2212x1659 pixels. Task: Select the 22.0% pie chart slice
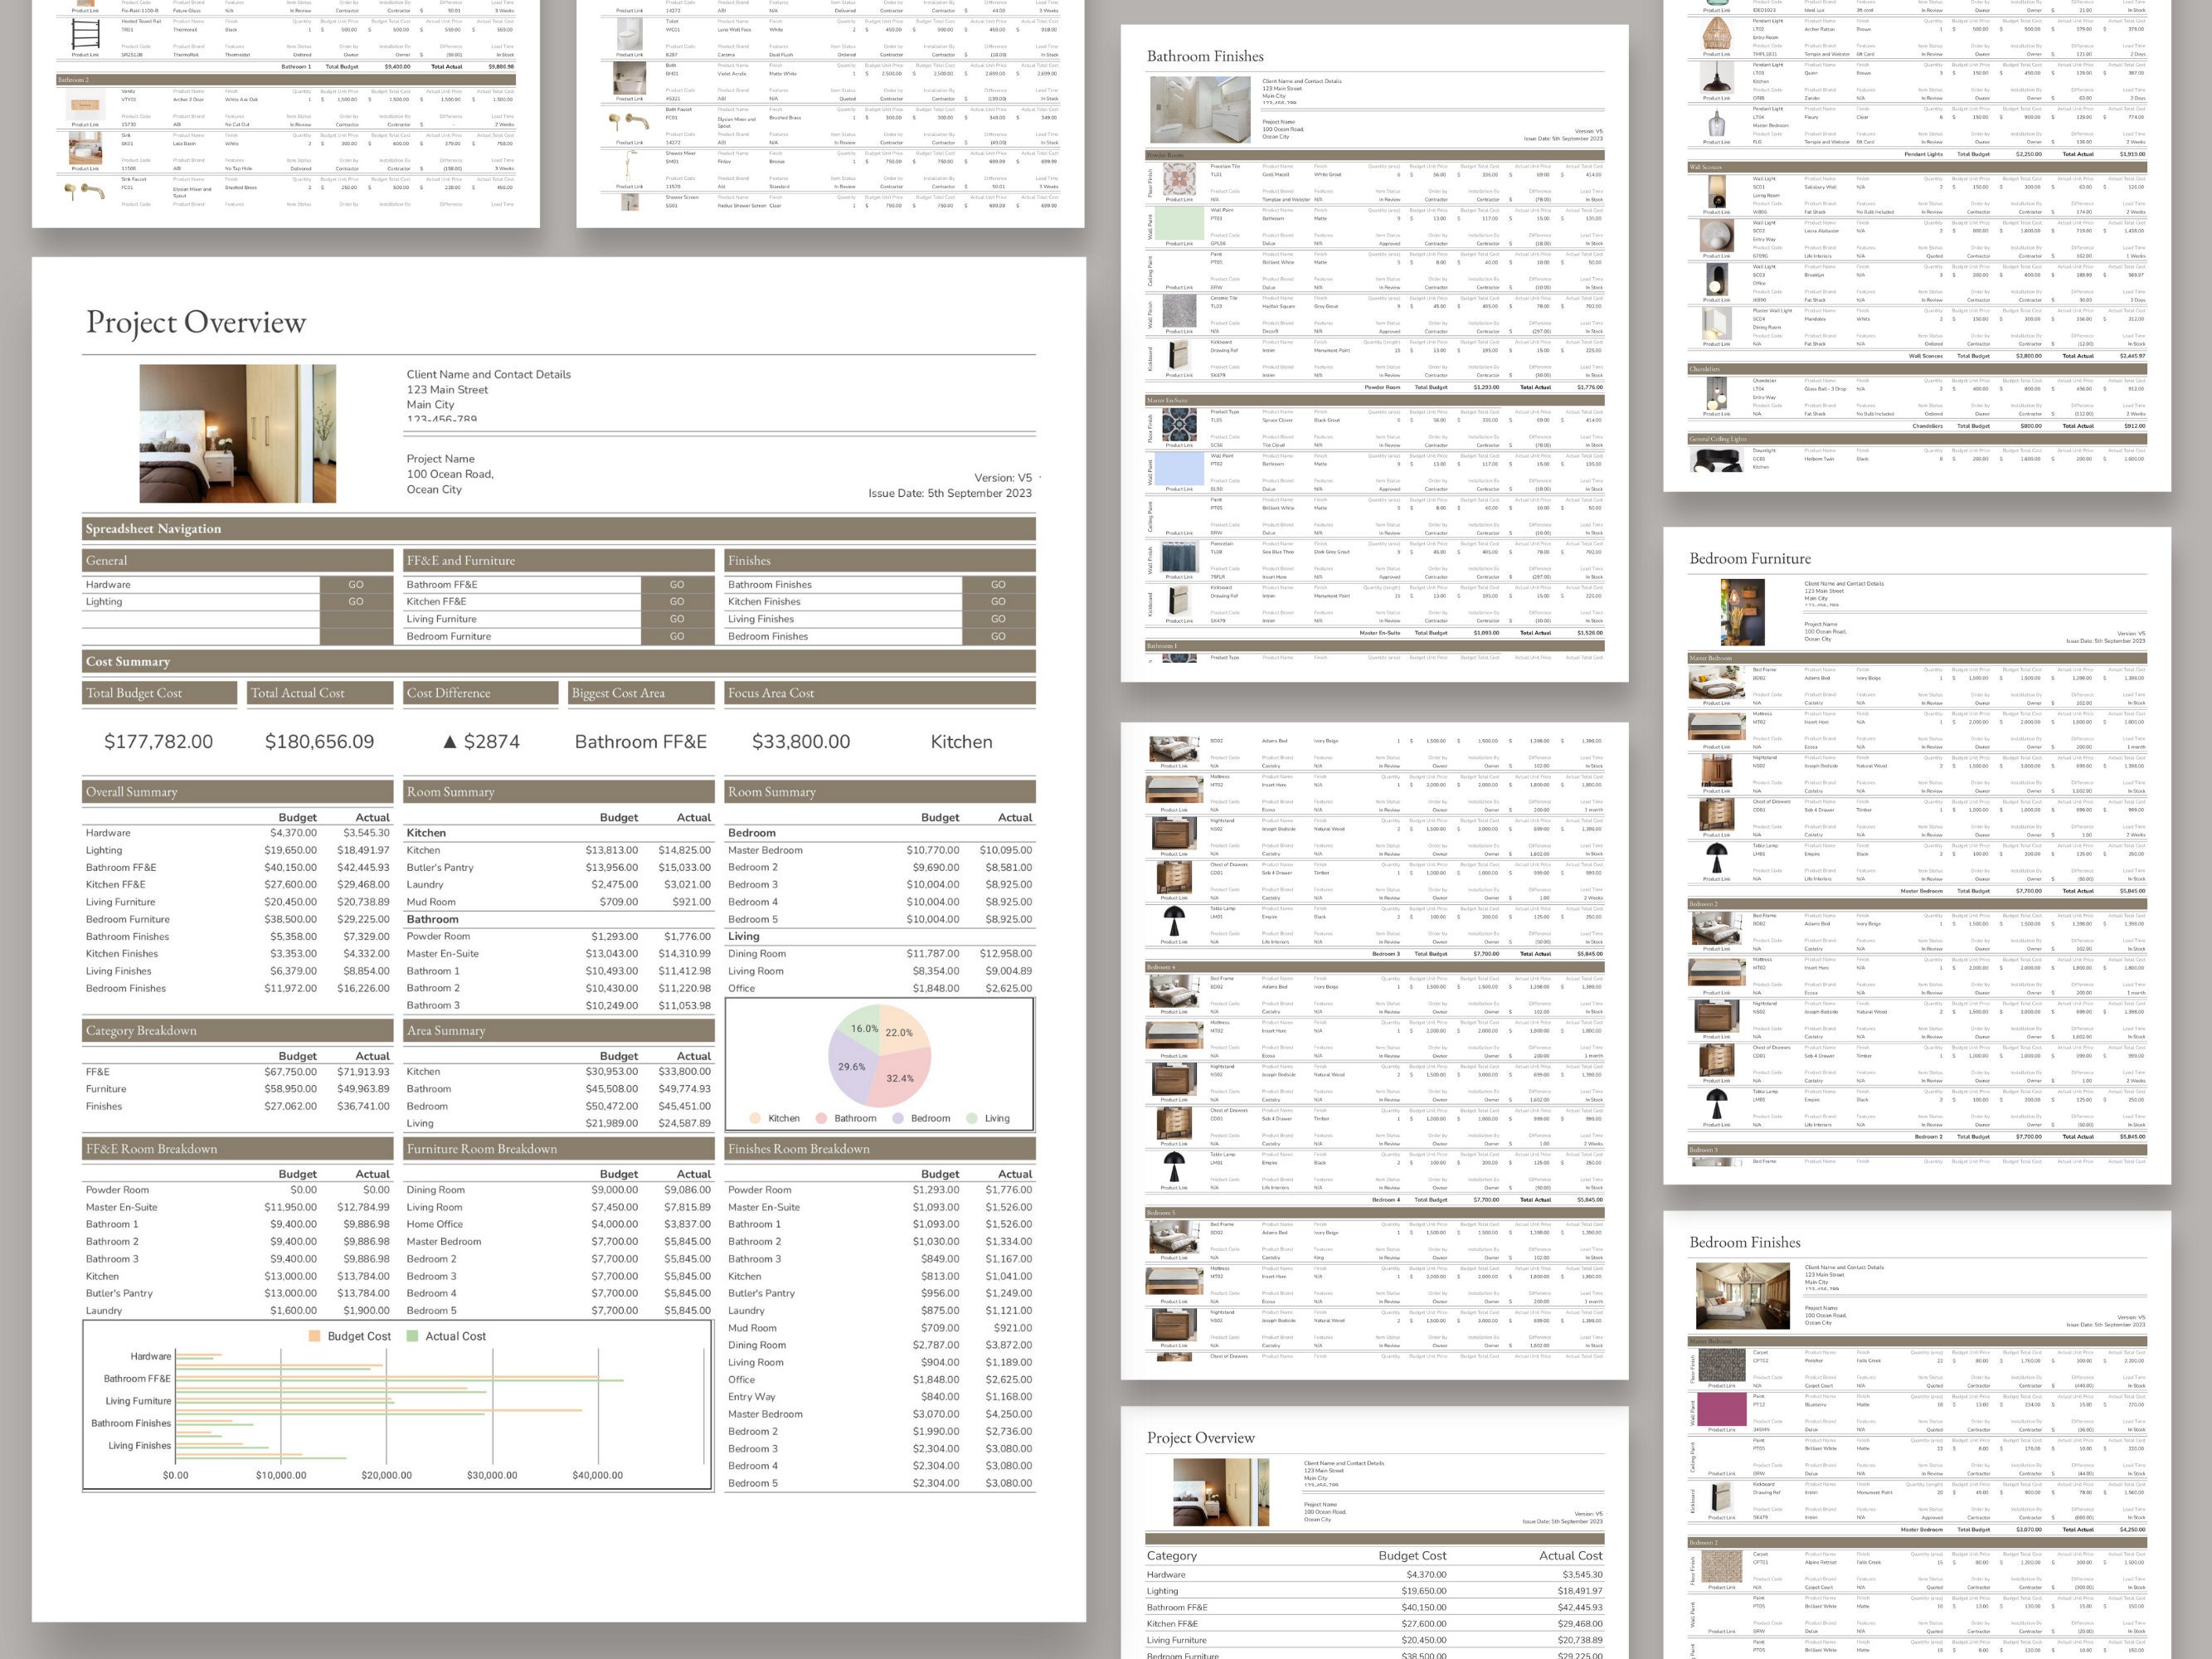(904, 1033)
